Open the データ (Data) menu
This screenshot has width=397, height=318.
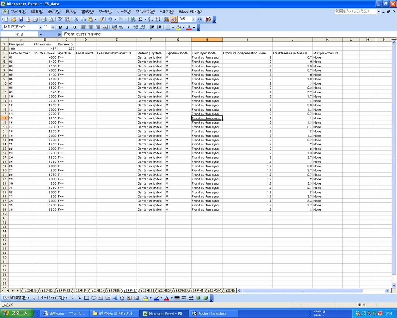click(124, 12)
